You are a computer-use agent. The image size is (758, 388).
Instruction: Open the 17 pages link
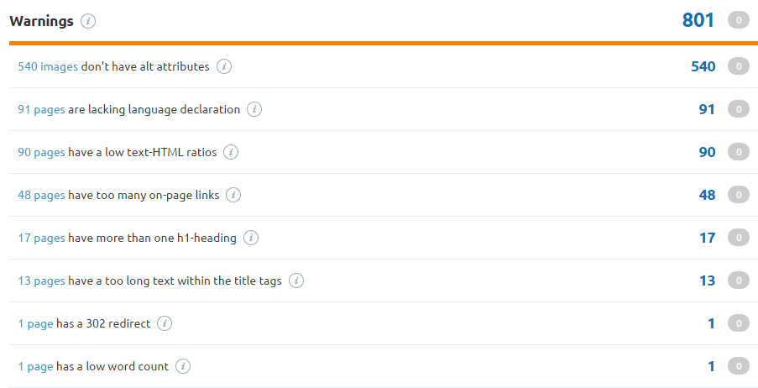[42, 238]
